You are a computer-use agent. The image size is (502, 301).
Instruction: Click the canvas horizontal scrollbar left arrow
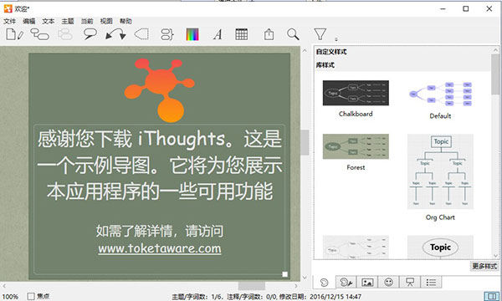(x=4, y=286)
